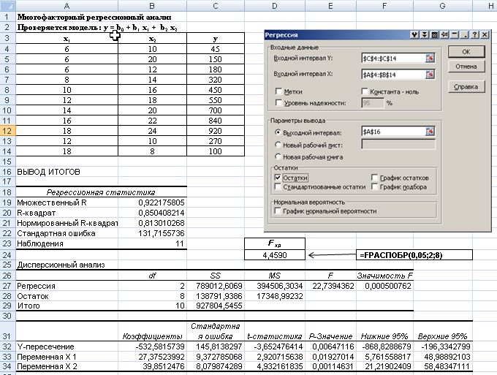Open help via the Справка button
Viewport: 497px width, 375px height.
point(466,86)
